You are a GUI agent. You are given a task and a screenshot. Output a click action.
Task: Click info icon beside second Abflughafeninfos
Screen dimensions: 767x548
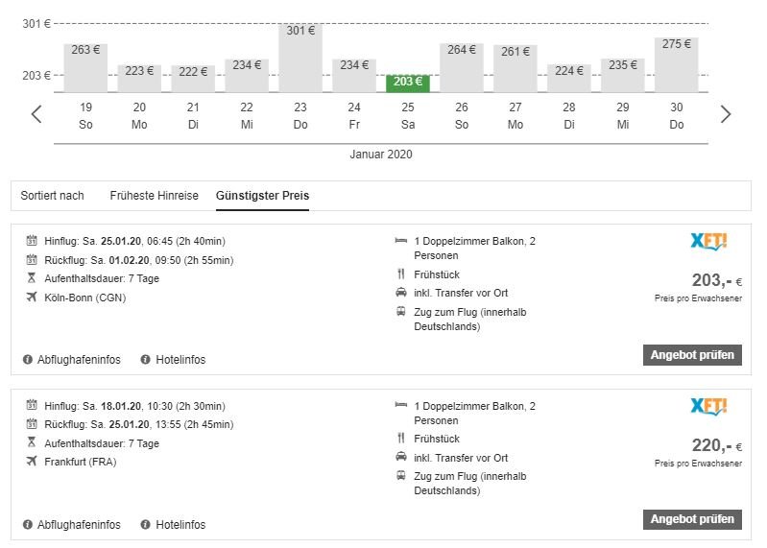(28, 525)
